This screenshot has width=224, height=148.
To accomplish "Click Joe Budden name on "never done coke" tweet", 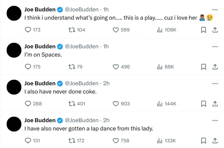I will point(40,83).
